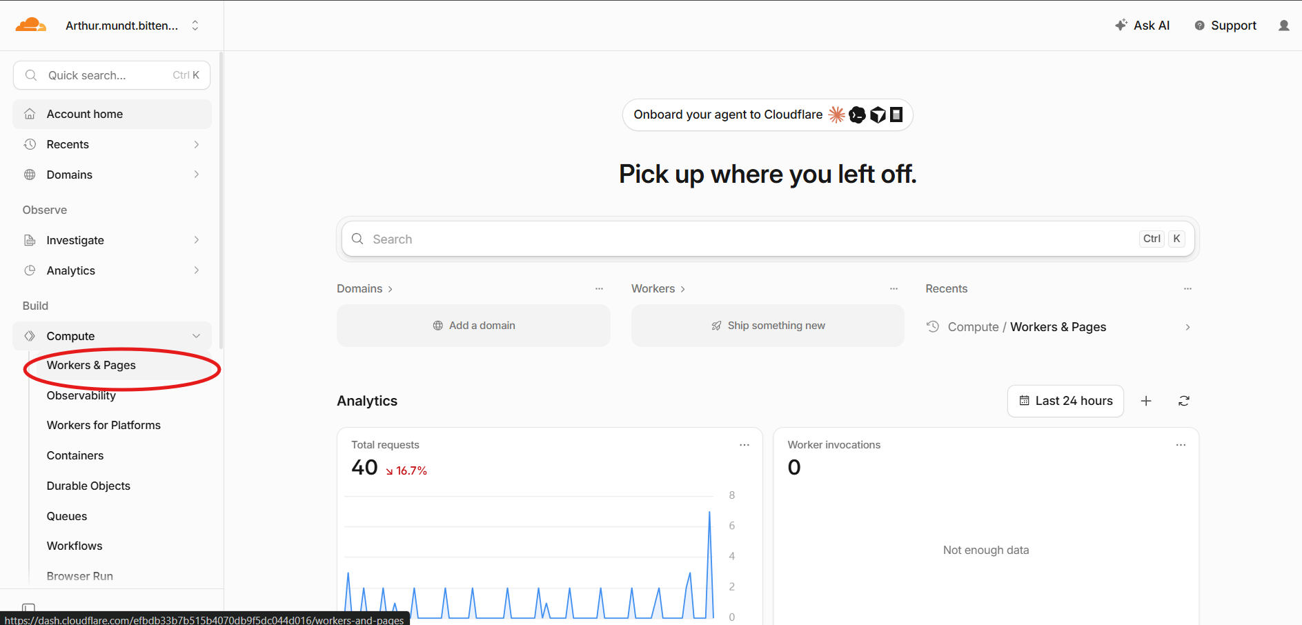Click the Total requests title
1302x625 pixels.
[x=385, y=445]
